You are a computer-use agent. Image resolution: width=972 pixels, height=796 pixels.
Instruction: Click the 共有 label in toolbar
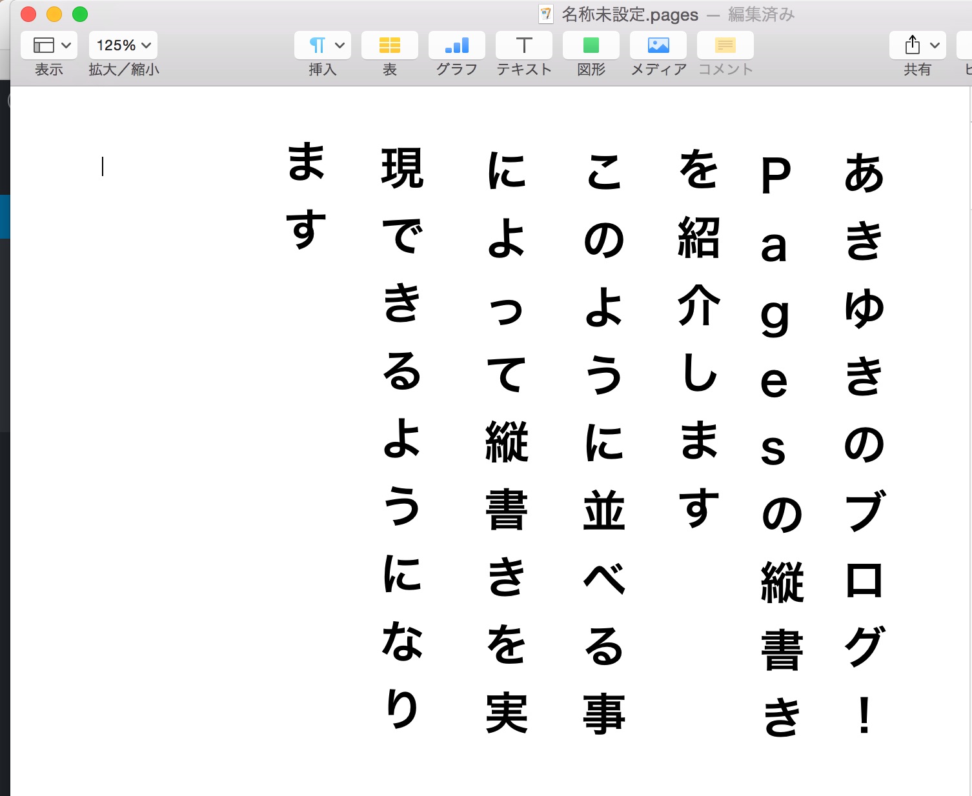pos(918,70)
